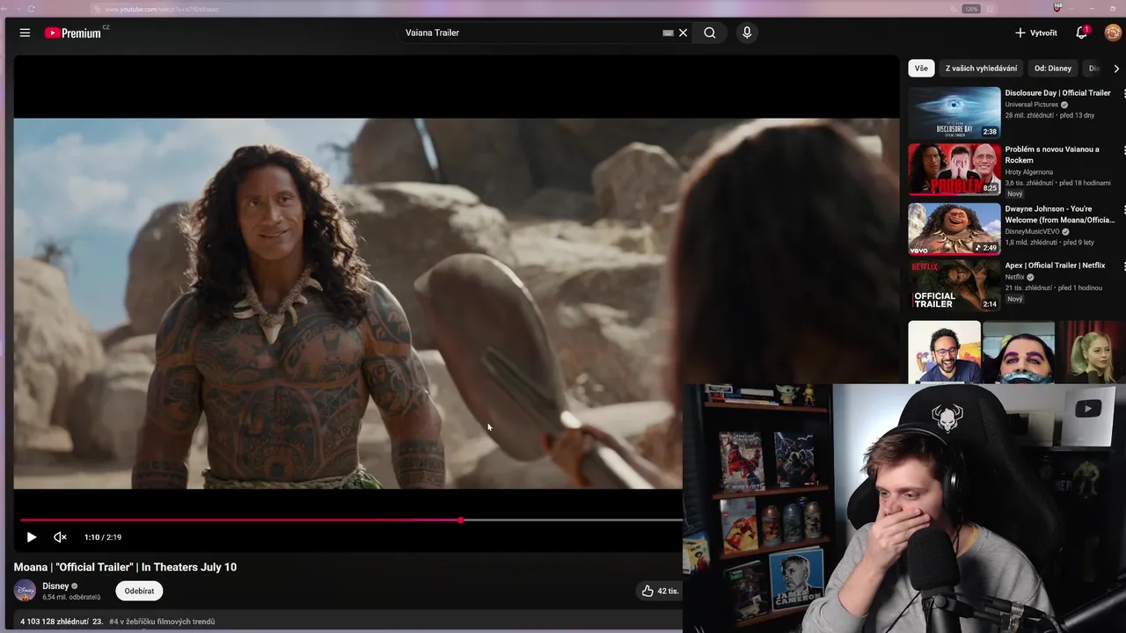The image size is (1126, 633).
Task: Open Disclosure Day trailer thumbnail
Action: point(954,113)
